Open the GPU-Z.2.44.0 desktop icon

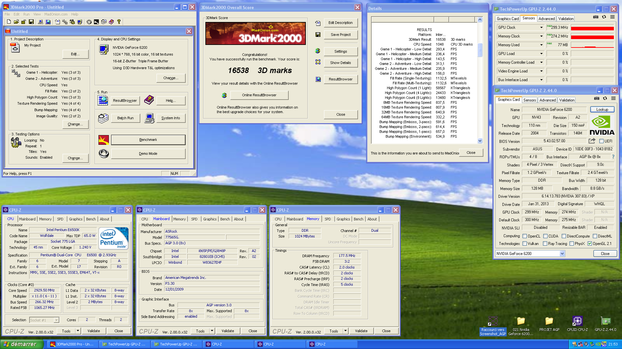click(x=605, y=324)
